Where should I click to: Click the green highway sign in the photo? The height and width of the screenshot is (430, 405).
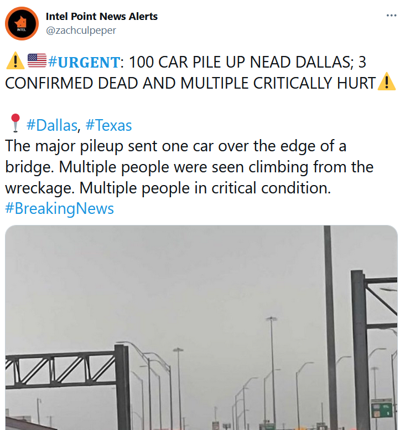pos(382,408)
